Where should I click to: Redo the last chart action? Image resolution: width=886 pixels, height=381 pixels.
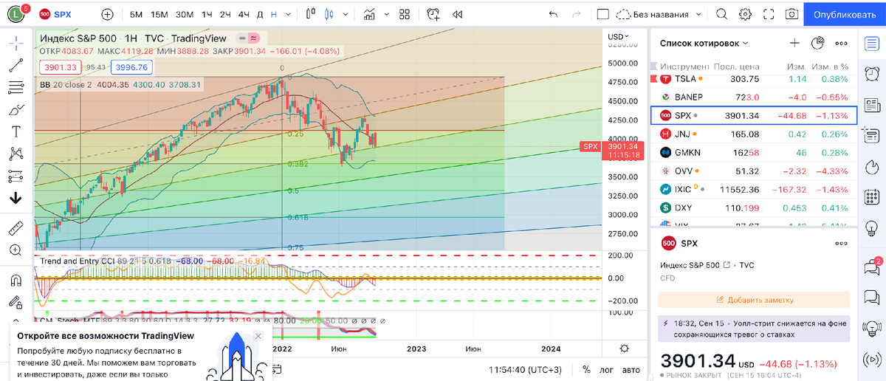(x=577, y=14)
